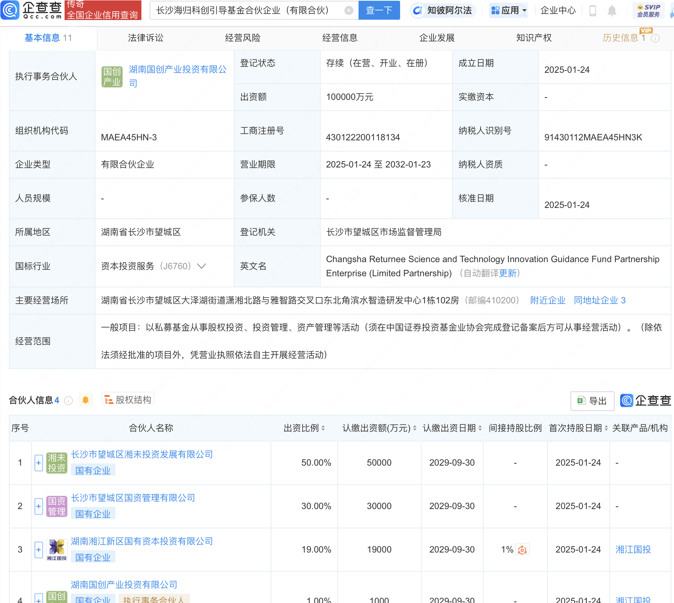
Task: Show info icon beside 合伙人信息
Action: [68, 400]
